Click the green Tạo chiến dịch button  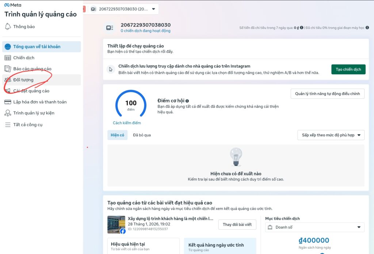tap(348, 70)
